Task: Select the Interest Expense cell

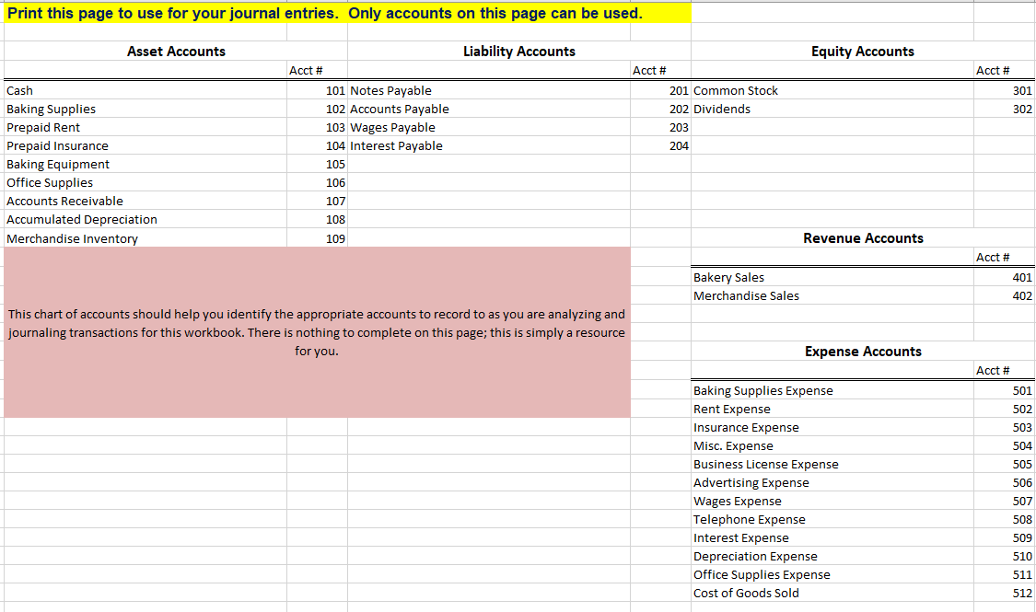Action: [832, 538]
